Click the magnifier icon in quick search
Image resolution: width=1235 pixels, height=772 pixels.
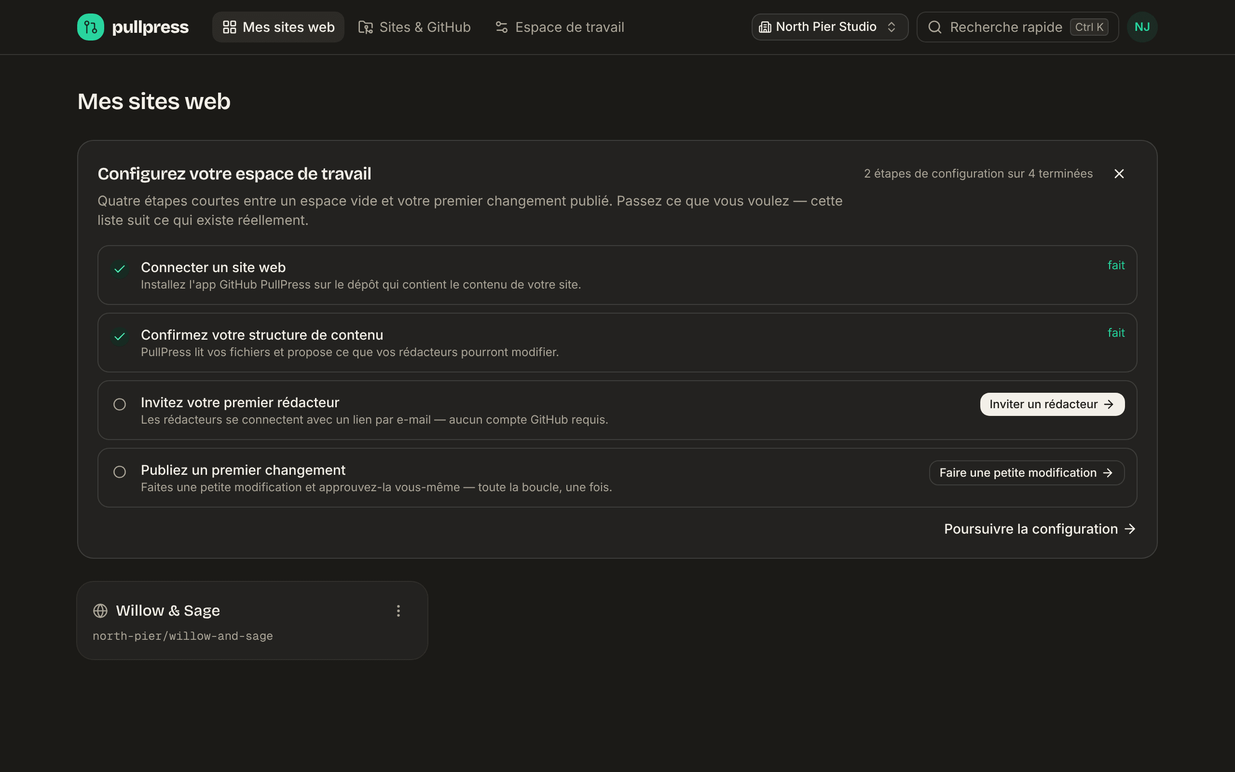coord(935,27)
